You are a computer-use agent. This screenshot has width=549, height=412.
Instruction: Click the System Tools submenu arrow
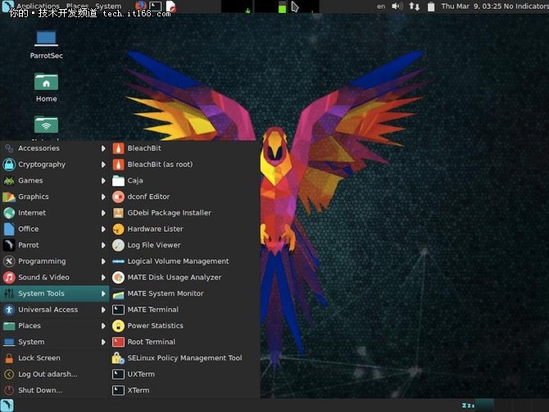tap(103, 294)
